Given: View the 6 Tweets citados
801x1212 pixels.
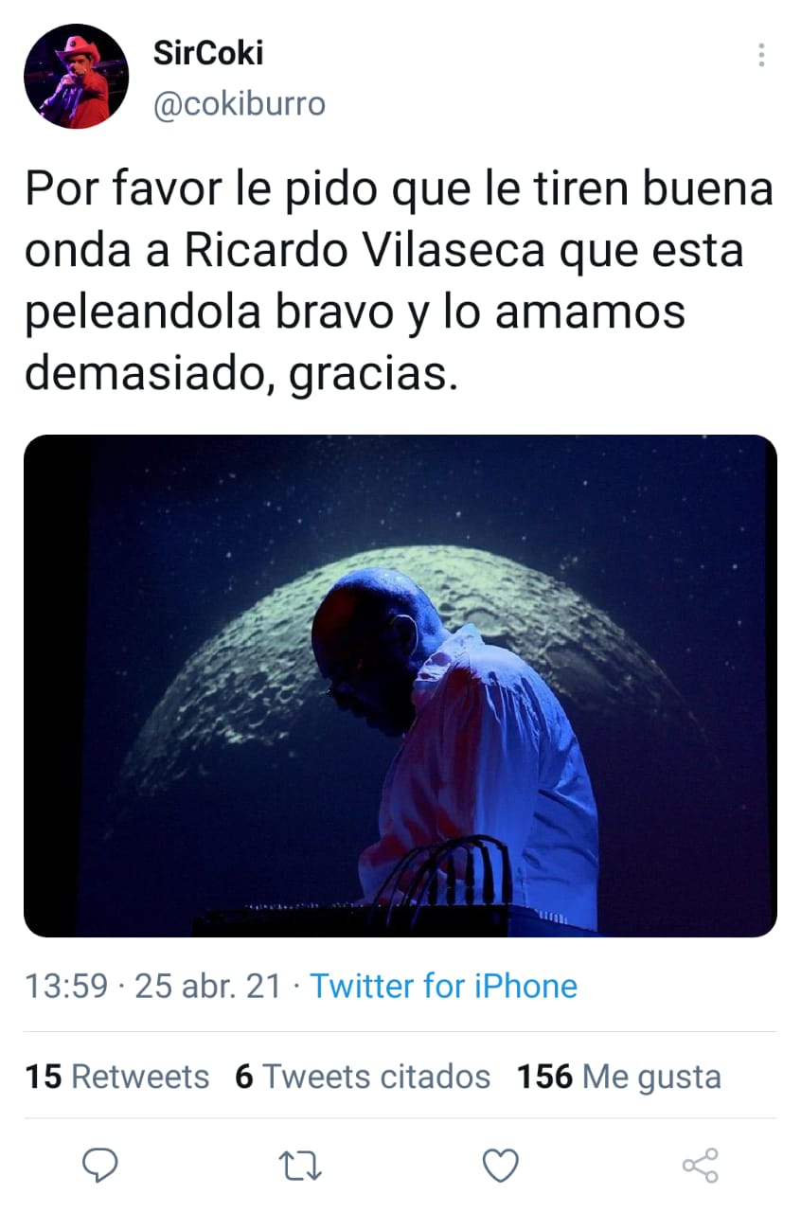Looking at the screenshot, I should pos(363,1077).
